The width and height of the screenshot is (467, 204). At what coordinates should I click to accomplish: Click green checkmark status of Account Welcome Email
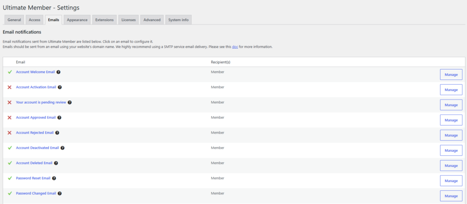pyautogui.click(x=10, y=72)
